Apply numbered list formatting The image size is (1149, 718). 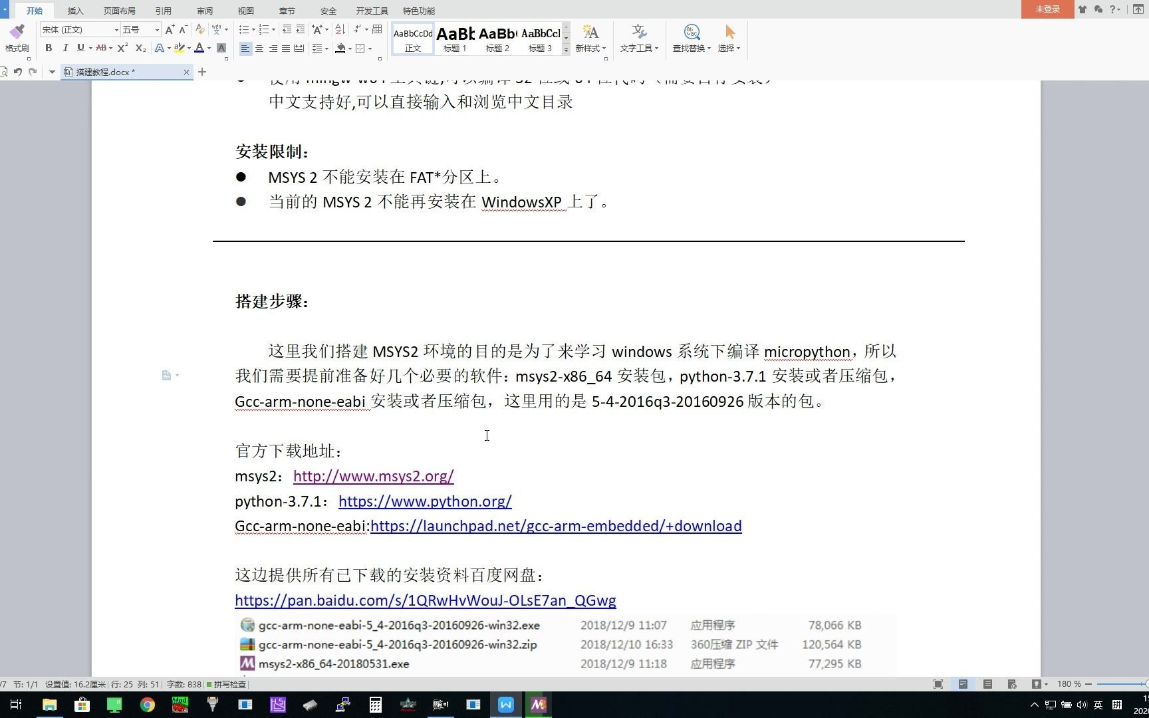pos(264,29)
